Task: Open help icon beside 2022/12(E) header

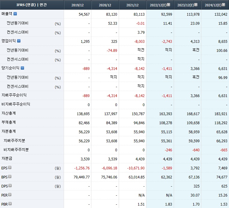Action: pyautogui.click(x=168, y=5)
